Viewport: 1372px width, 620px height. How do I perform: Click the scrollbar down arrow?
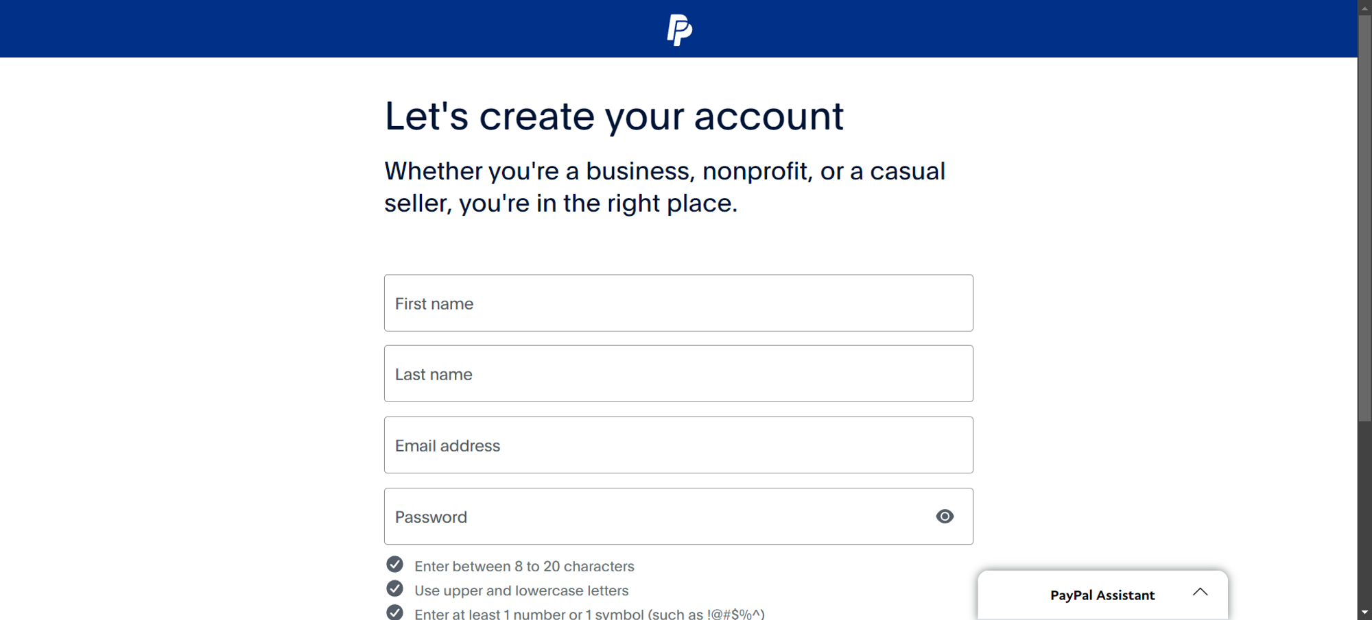(x=1364, y=612)
